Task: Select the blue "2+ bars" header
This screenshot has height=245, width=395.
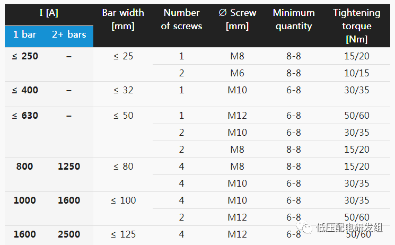Action: click(69, 34)
